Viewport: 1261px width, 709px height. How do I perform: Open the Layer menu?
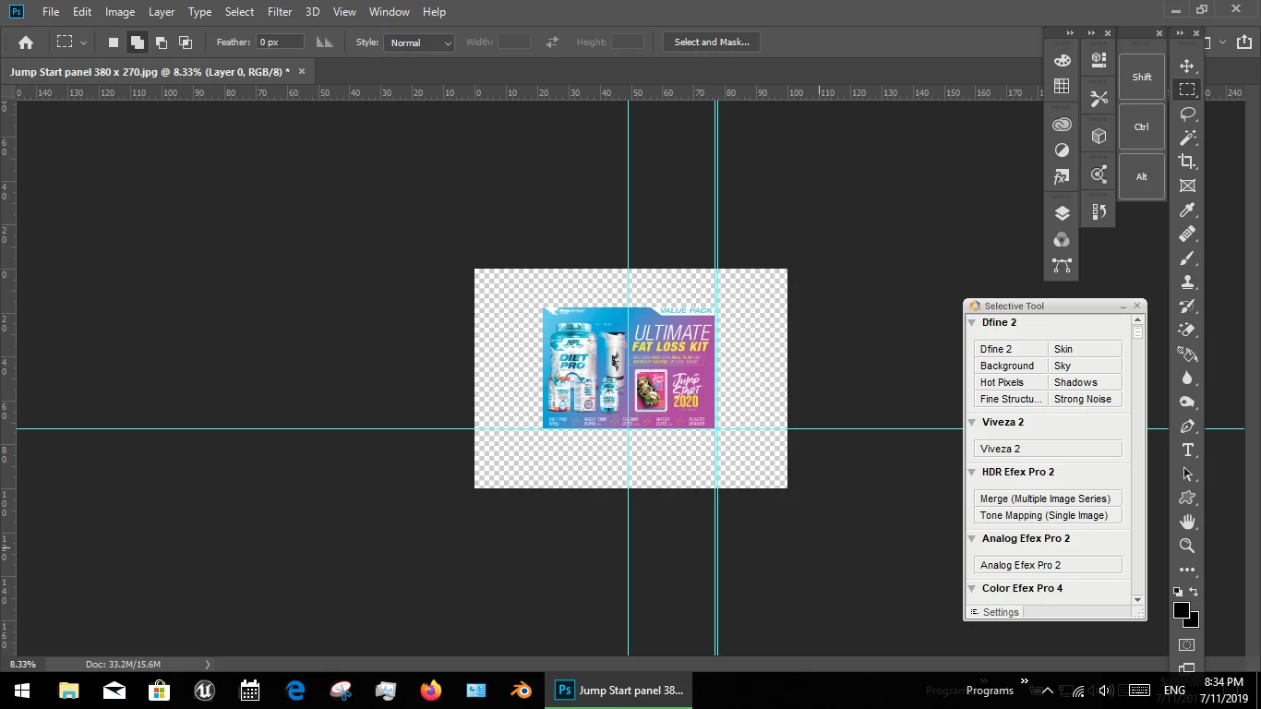[162, 12]
